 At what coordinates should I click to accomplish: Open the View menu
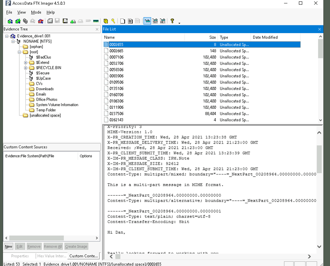click(x=21, y=12)
